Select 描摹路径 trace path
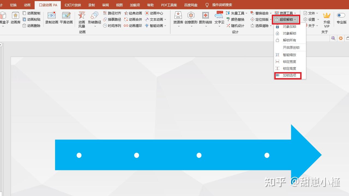349x196 pixels. pos(112,19)
